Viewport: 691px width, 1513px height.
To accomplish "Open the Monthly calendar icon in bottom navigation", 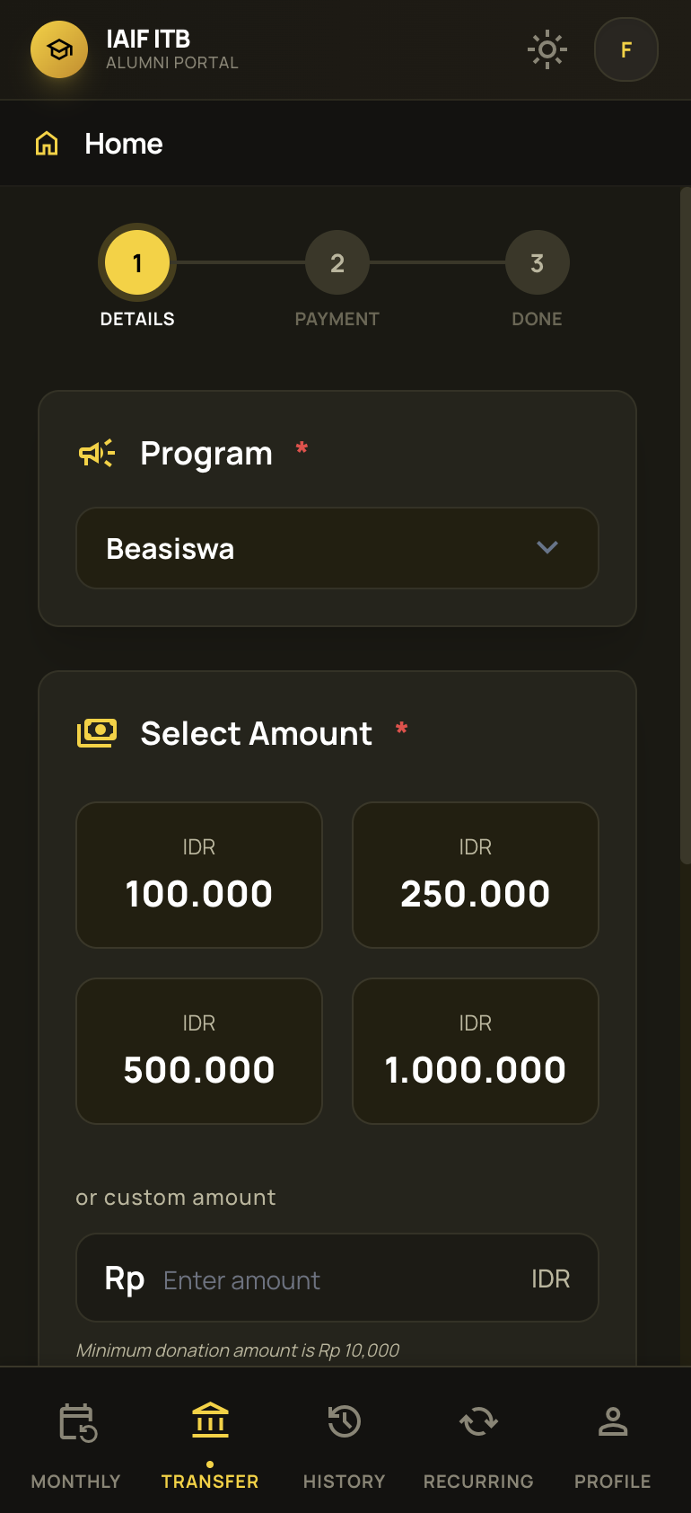I will 75,1422.
